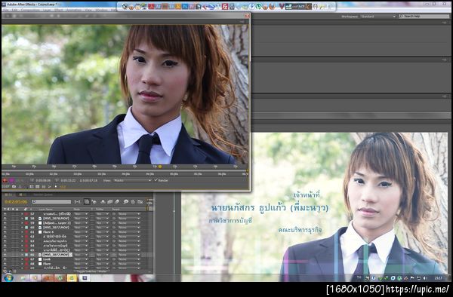The height and width of the screenshot is (297, 453).
Task: Click teal label swatch of layer 58
Action: [26, 219]
